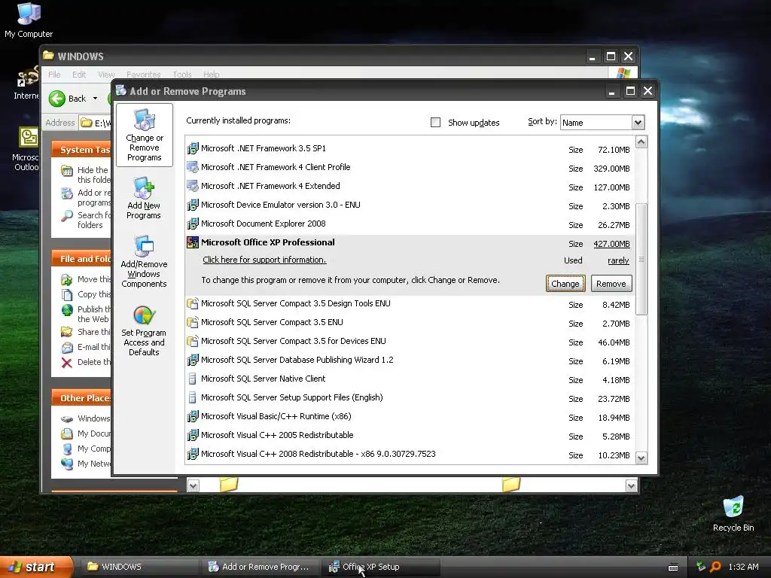Click scroll down arrow of programs list
Screen dimensions: 771x578
(x=641, y=458)
